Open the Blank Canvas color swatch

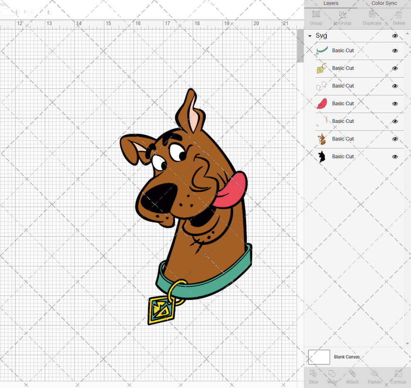pyautogui.click(x=319, y=357)
